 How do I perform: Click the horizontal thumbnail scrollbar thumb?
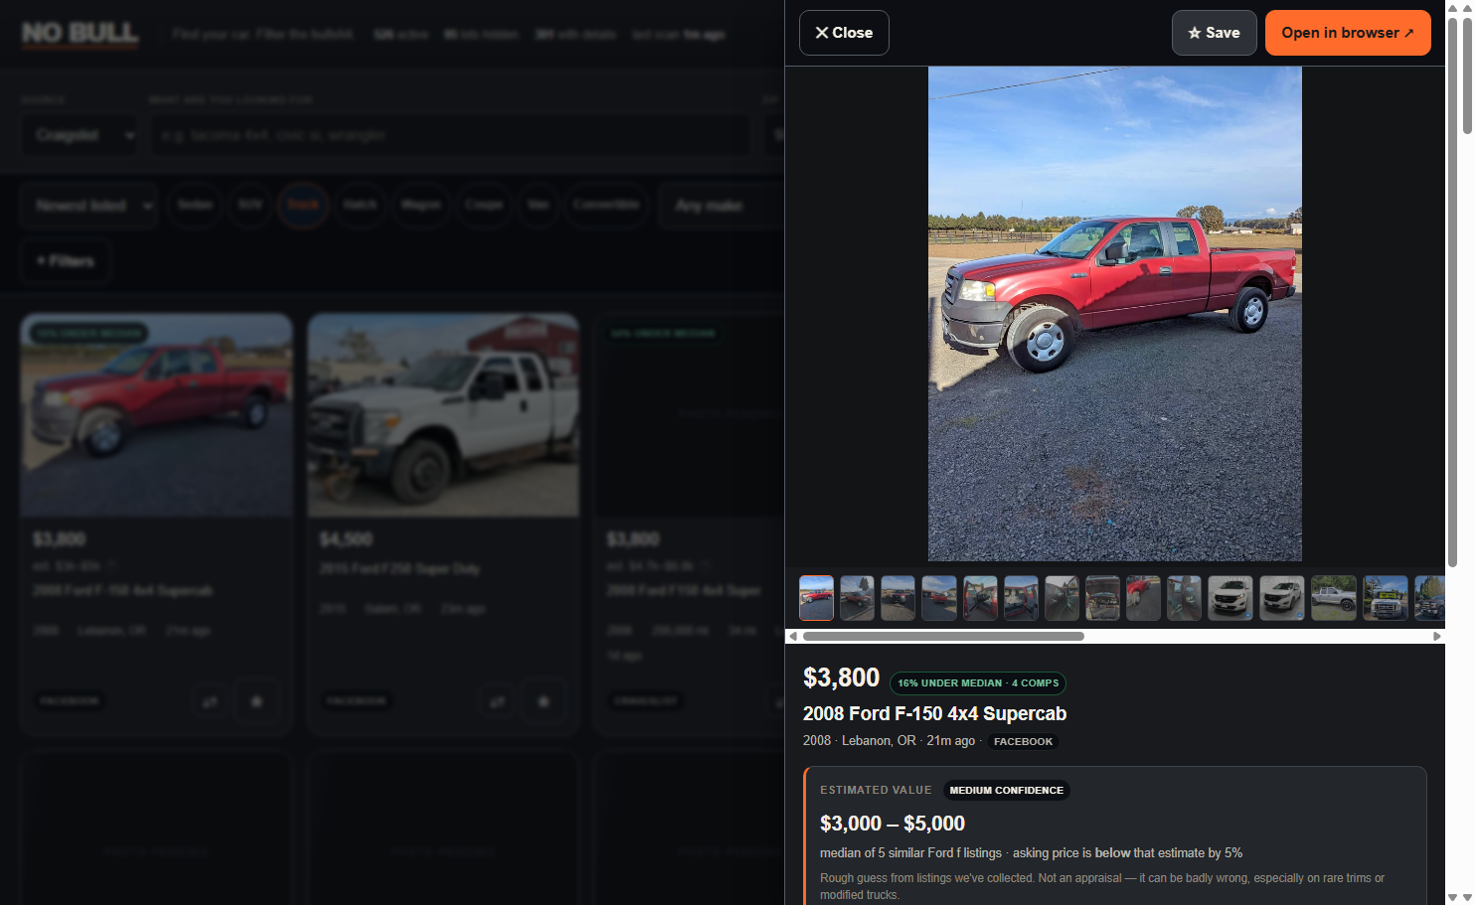tap(943, 636)
